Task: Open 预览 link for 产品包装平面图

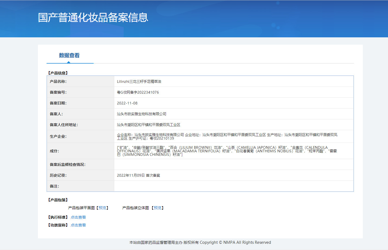Action: (x=102, y=208)
